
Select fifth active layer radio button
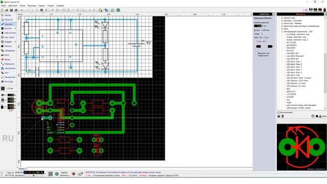click(42, 176)
